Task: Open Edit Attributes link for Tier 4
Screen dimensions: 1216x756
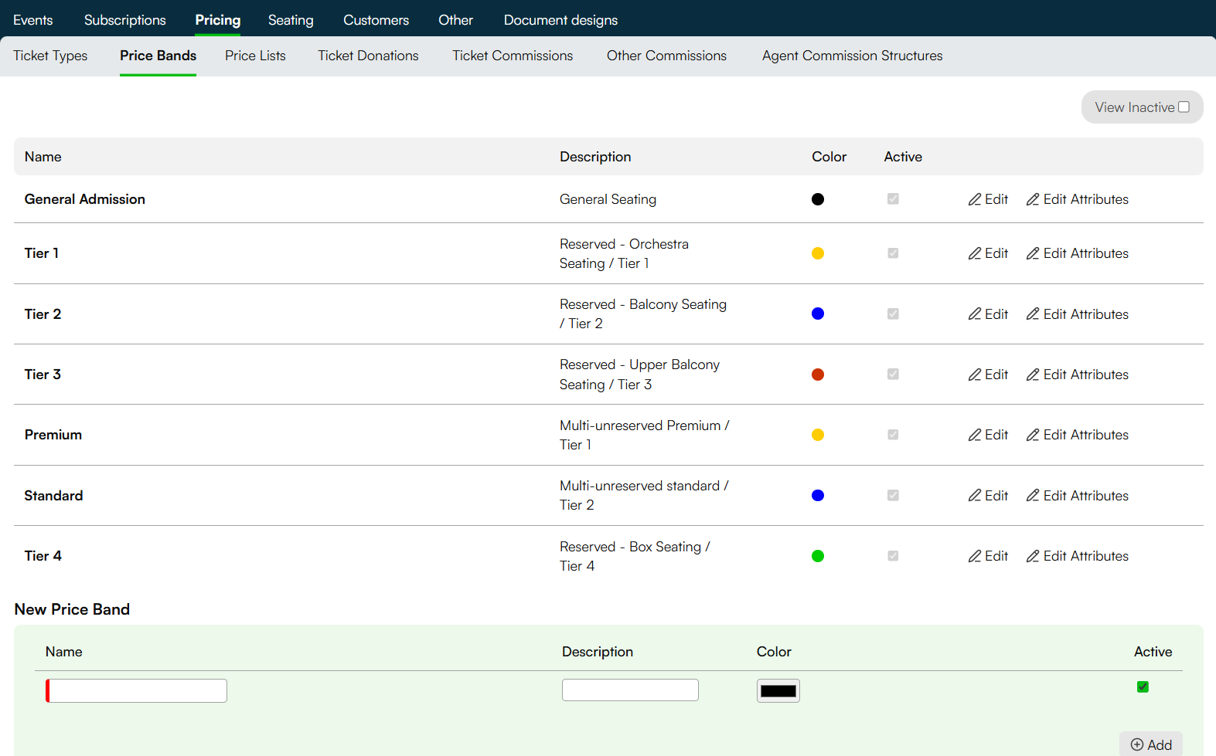Action: click(1078, 556)
